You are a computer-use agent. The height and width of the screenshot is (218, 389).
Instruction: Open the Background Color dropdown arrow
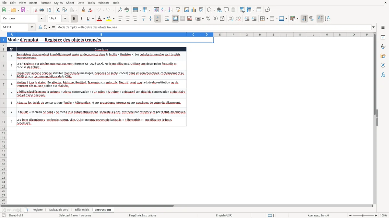point(114,19)
